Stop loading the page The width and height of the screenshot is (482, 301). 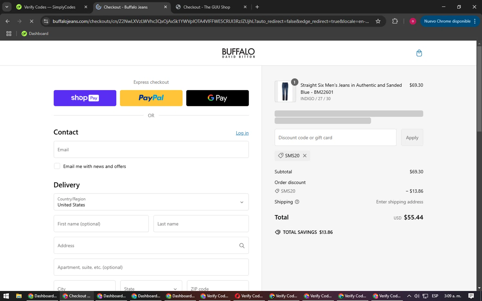31,21
